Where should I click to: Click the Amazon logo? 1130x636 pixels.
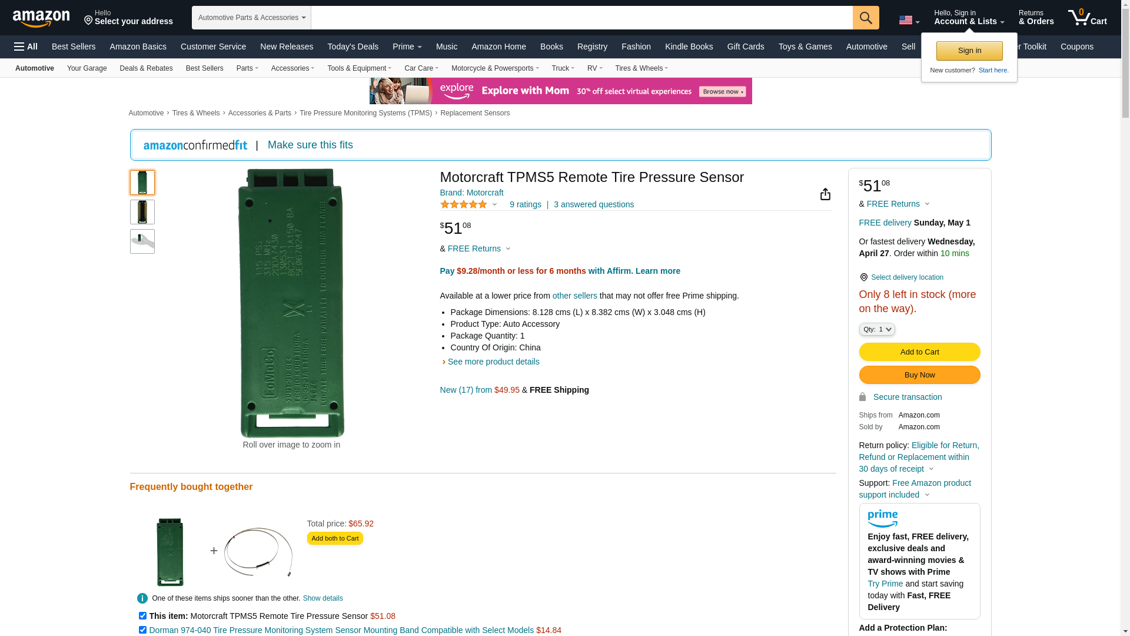(x=41, y=18)
